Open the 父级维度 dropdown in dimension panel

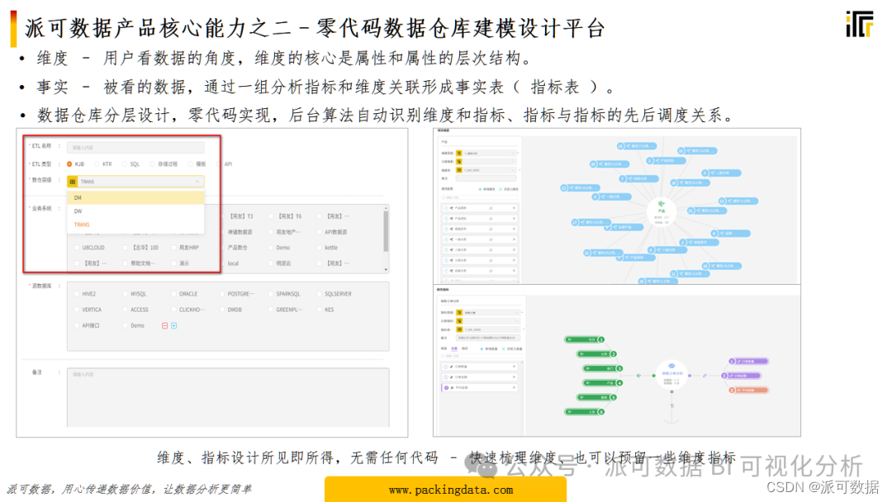[486, 162]
